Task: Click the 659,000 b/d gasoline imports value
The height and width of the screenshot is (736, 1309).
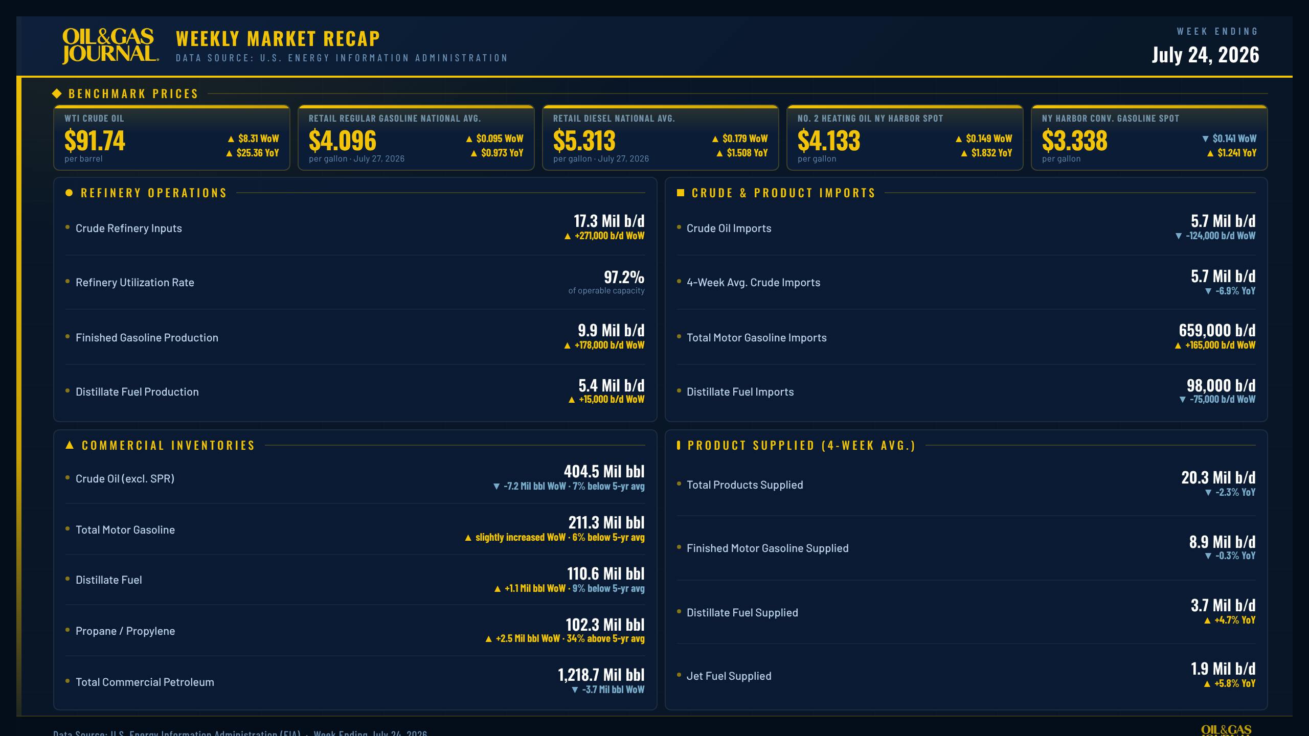Action: [1217, 331]
